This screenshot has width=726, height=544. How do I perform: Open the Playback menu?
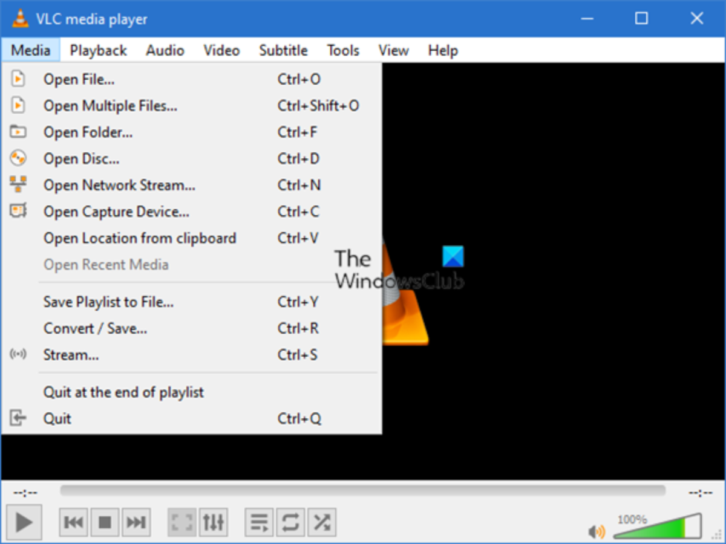click(x=98, y=51)
